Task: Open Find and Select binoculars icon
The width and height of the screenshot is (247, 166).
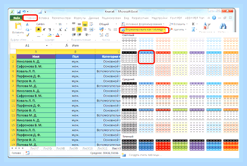Action: 223,26
